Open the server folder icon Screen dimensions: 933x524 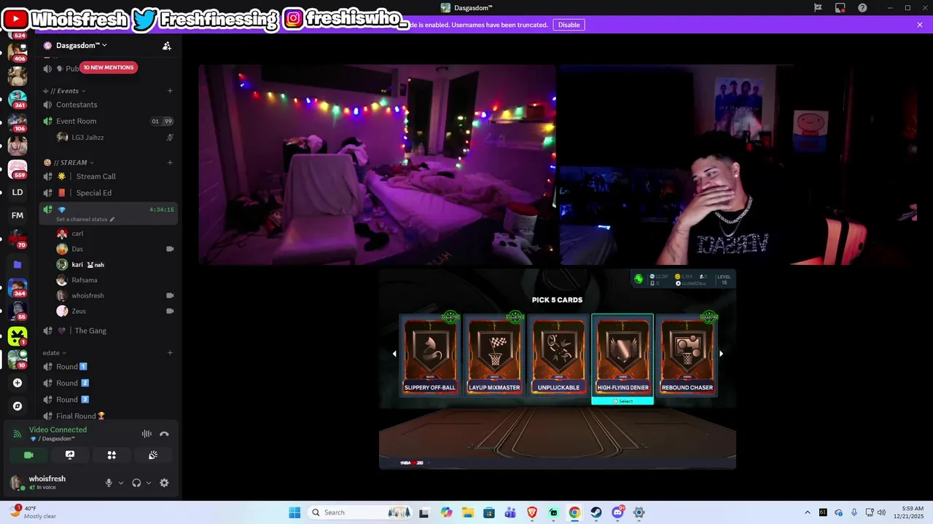coord(17,264)
